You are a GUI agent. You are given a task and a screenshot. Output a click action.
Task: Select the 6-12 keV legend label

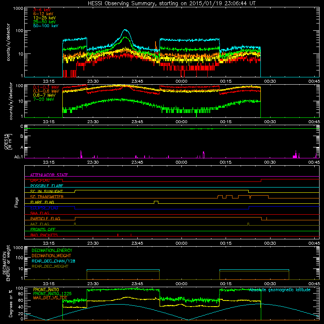tap(43, 14)
